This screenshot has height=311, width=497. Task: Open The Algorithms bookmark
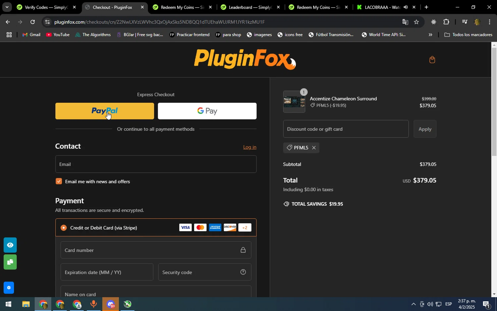93,35
